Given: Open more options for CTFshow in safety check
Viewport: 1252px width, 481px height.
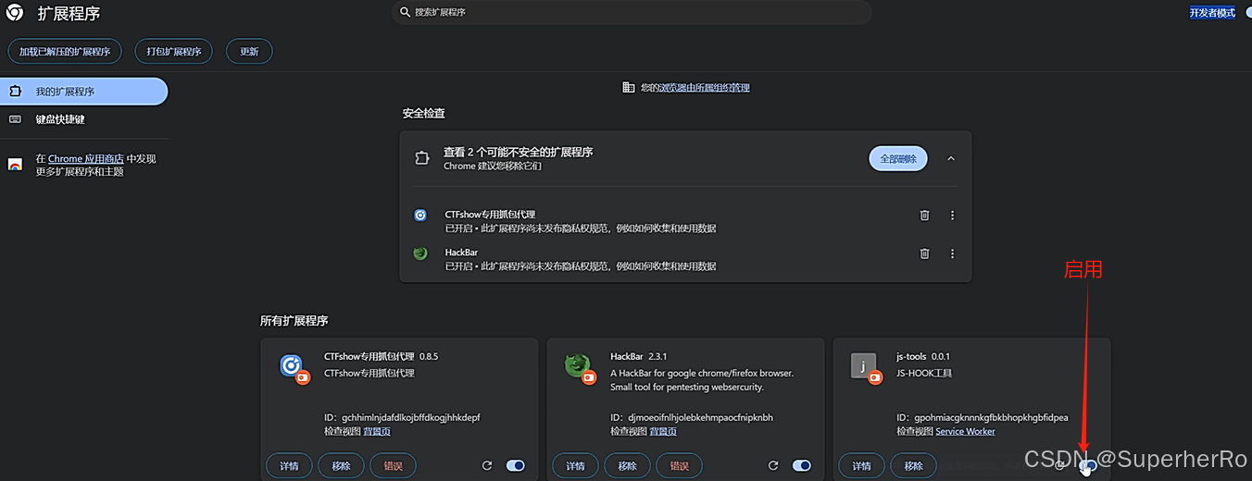Looking at the screenshot, I should pos(952,216).
